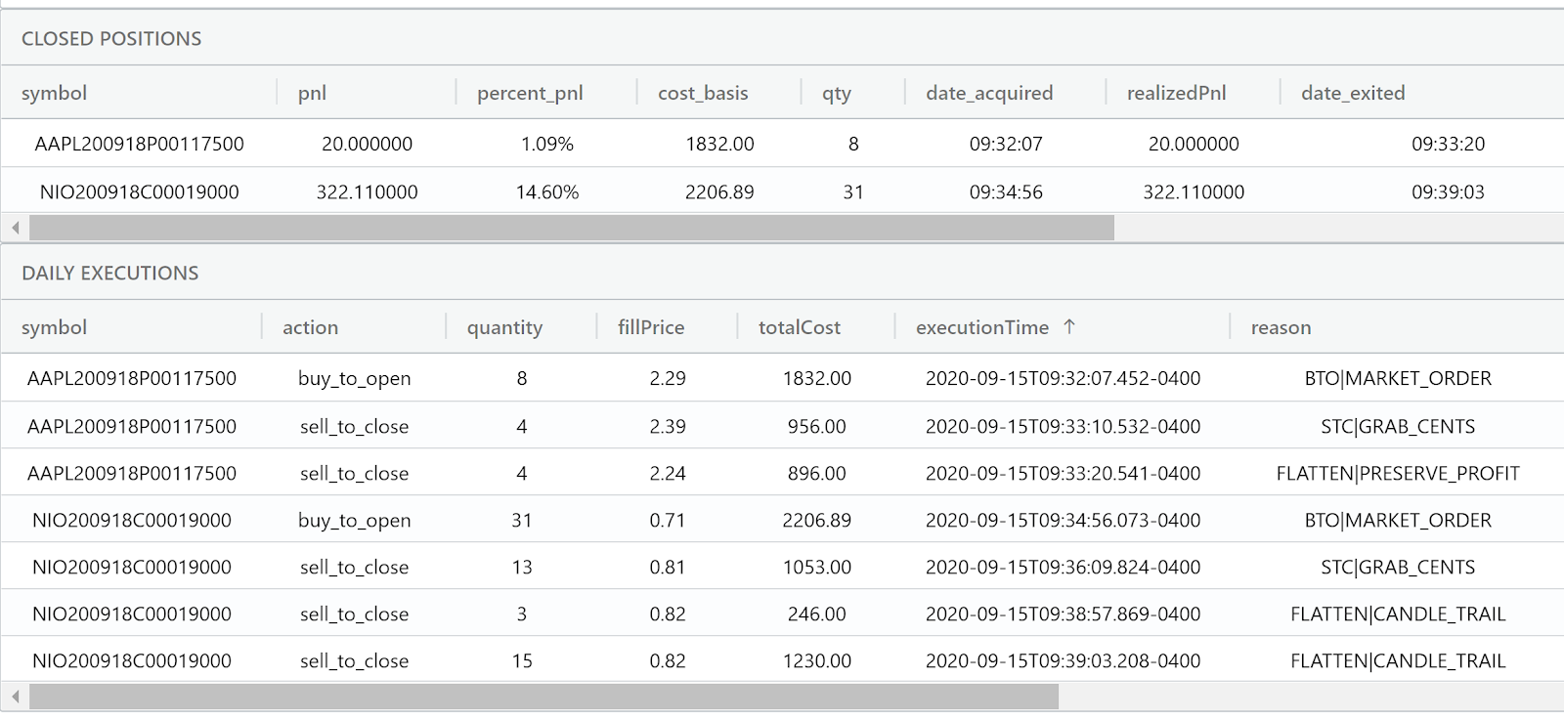Sort by fillPrice column header

pos(651,327)
